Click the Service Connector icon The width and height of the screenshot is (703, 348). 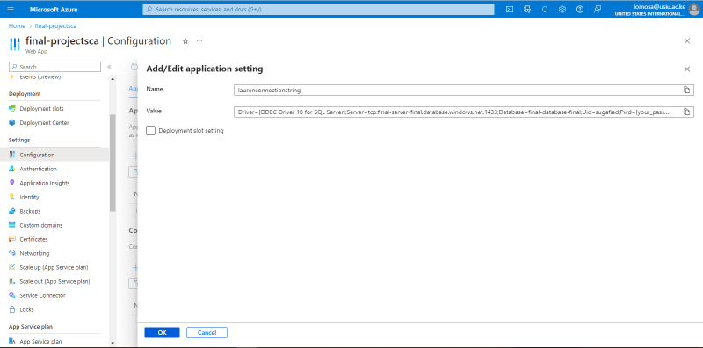12,295
